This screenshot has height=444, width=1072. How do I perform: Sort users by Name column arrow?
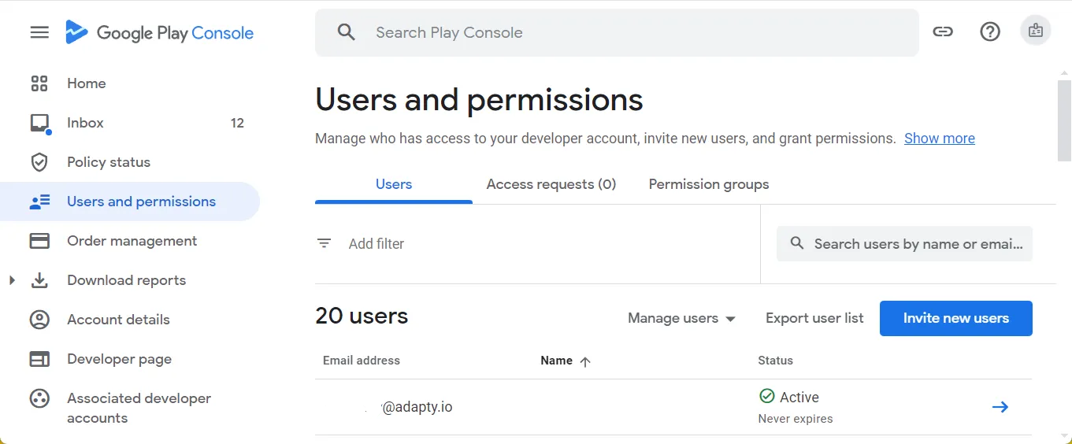584,361
